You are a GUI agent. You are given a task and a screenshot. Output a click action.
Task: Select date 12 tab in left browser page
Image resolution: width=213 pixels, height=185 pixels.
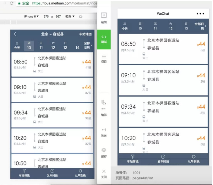[53, 46]
